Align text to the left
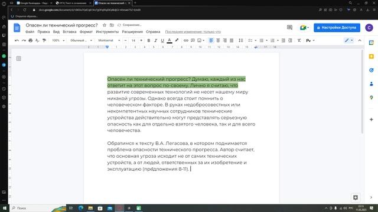 coord(211,41)
